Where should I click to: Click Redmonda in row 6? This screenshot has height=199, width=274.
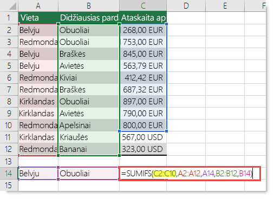pos(38,78)
